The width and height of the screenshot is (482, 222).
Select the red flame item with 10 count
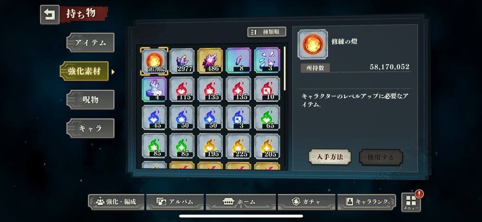click(267, 89)
